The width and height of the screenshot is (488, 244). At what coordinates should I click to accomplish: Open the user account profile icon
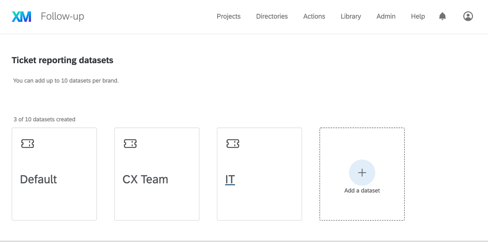point(468,16)
